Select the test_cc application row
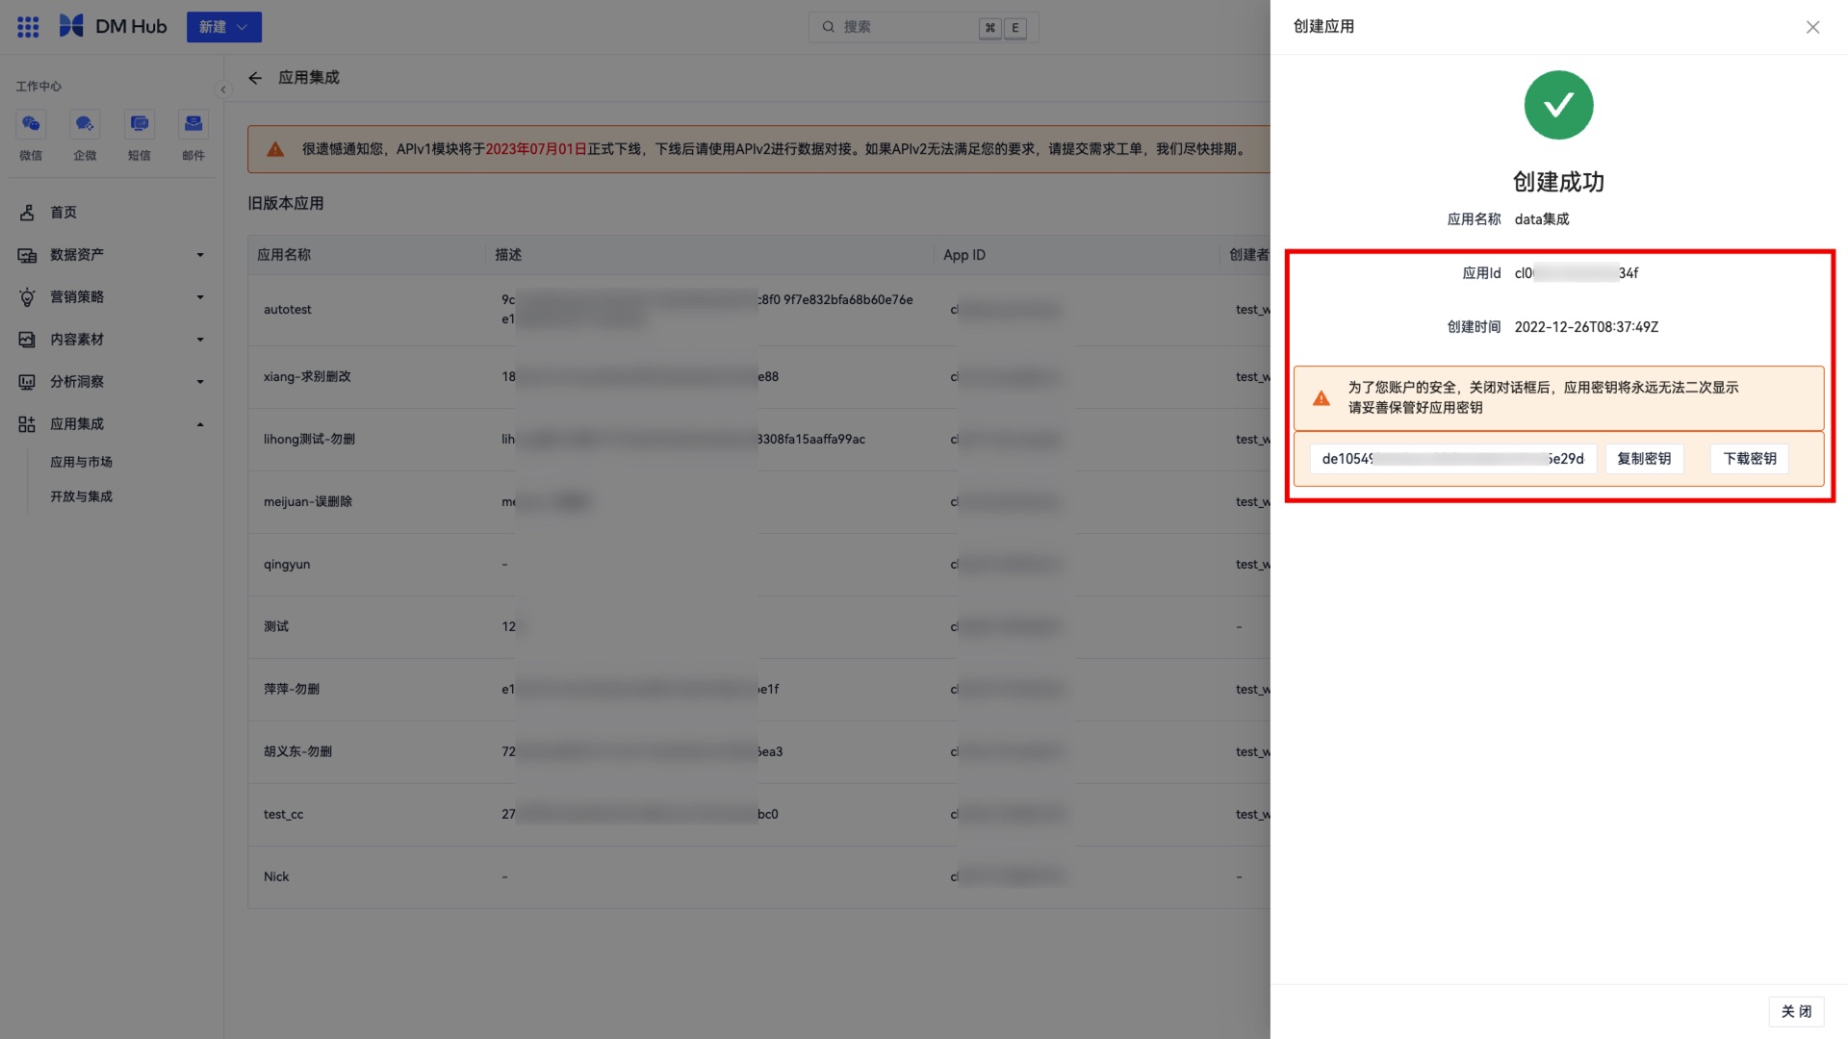Screen dimensions: 1848x1039 758,815
